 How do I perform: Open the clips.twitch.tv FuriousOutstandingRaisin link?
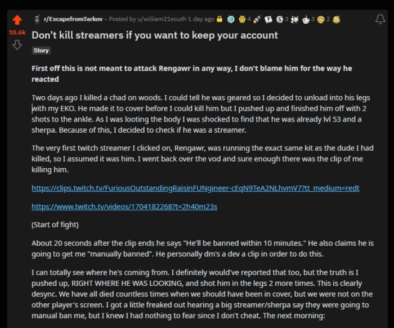[x=195, y=188]
